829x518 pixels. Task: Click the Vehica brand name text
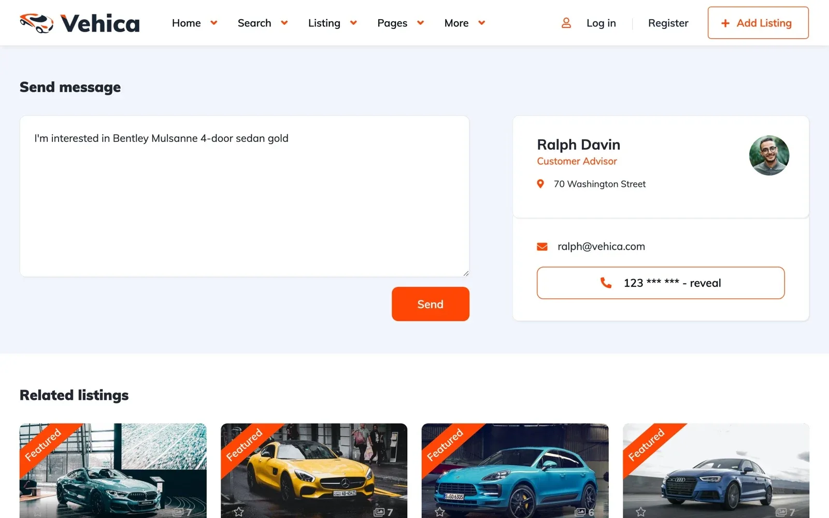tap(100, 24)
